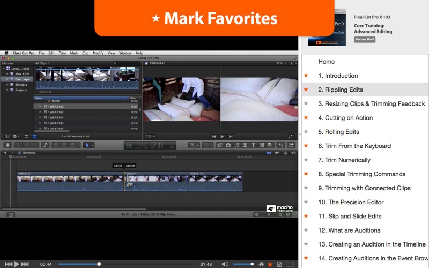Expand the Ethiopia library
Screen dimensions: 429x268
[x=8, y=85]
